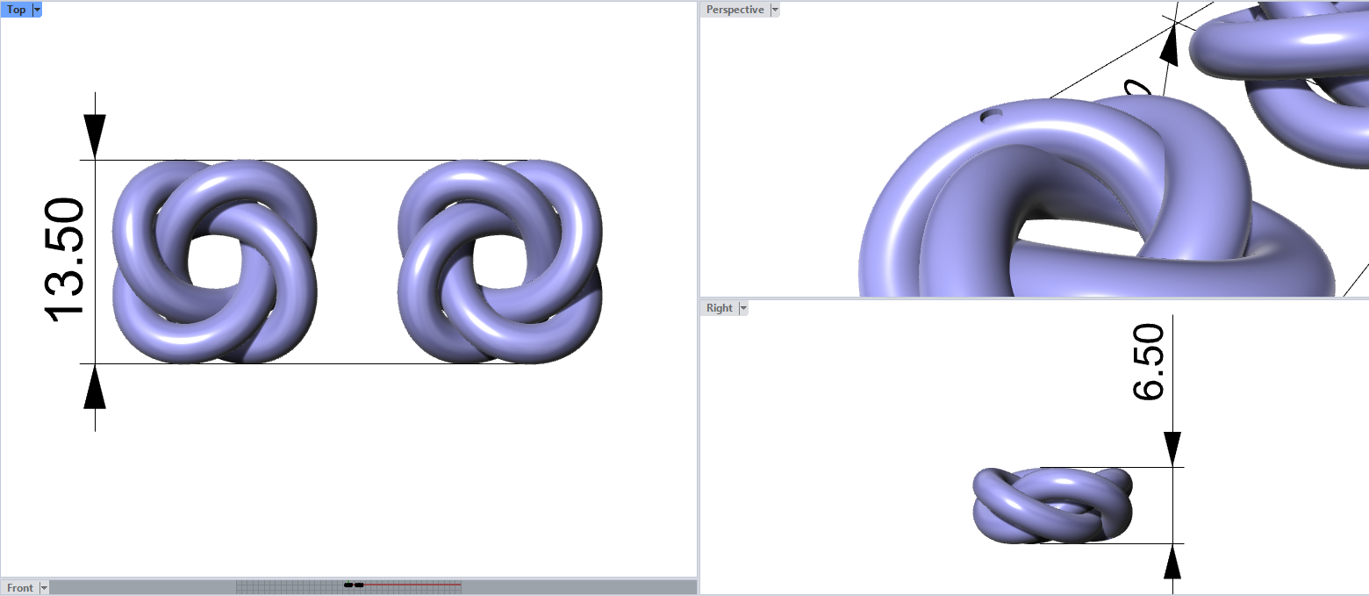Pick the left knot in Top view
Screen dimensions: 1369x596
tap(215, 262)
